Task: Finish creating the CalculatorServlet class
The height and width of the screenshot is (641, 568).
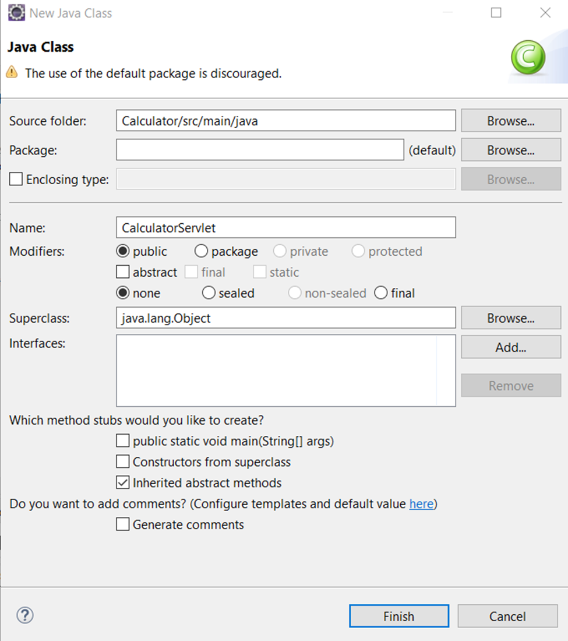Action: point(398,616)
